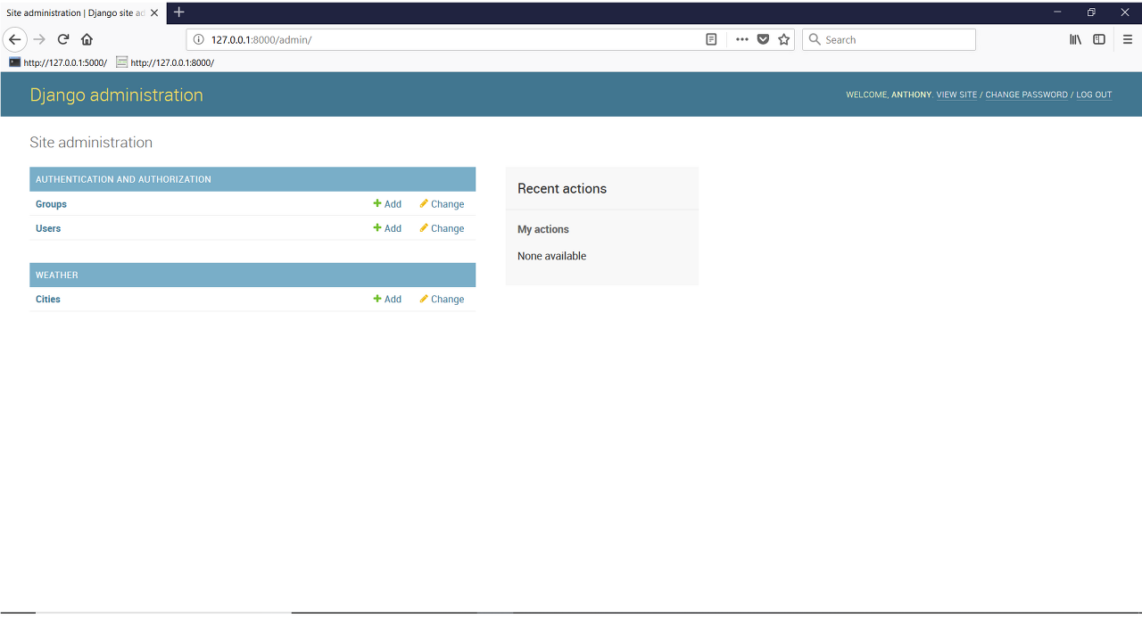Click the ANTHONY username text
1142x642 pixels.
911,95
